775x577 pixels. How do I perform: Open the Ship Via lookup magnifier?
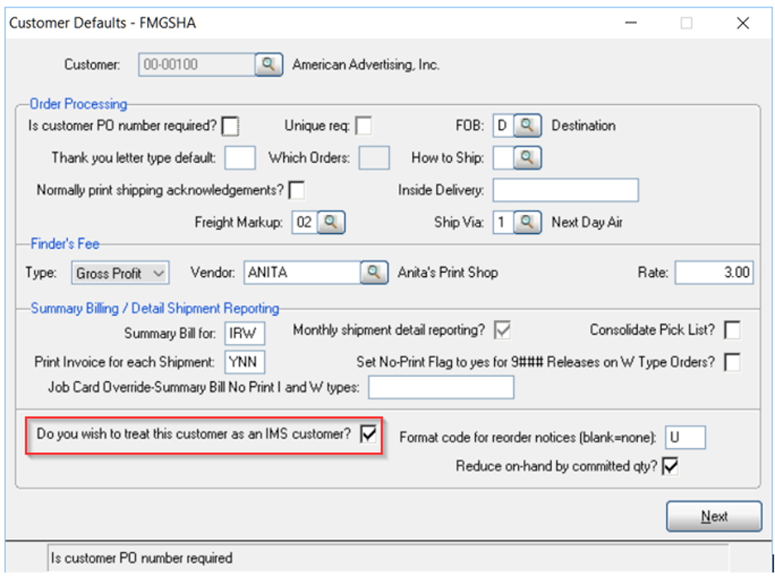pos(527,222)
